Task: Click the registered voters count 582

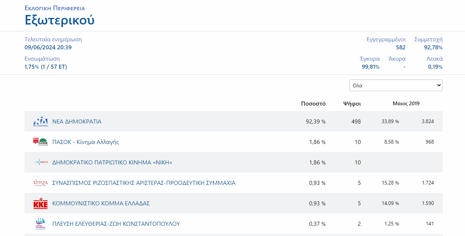Action: (x=401, y=47)
